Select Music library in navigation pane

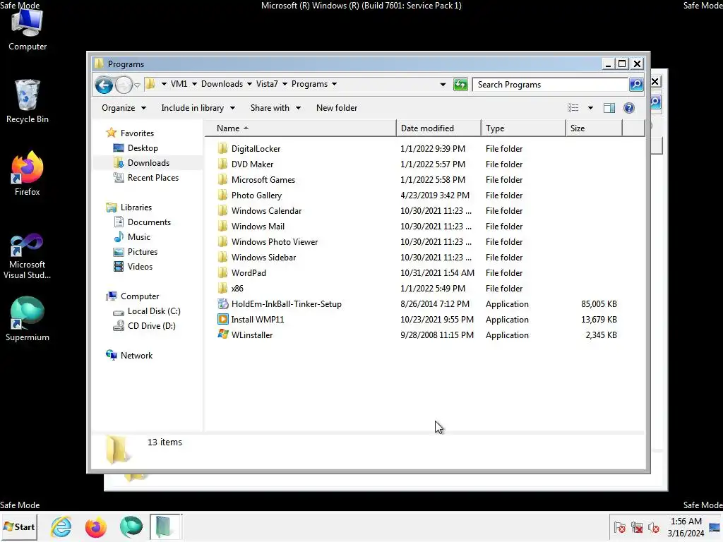139,237
